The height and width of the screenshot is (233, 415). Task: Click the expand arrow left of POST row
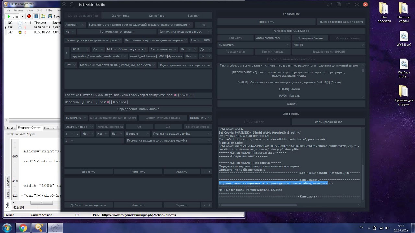point(67,53)
